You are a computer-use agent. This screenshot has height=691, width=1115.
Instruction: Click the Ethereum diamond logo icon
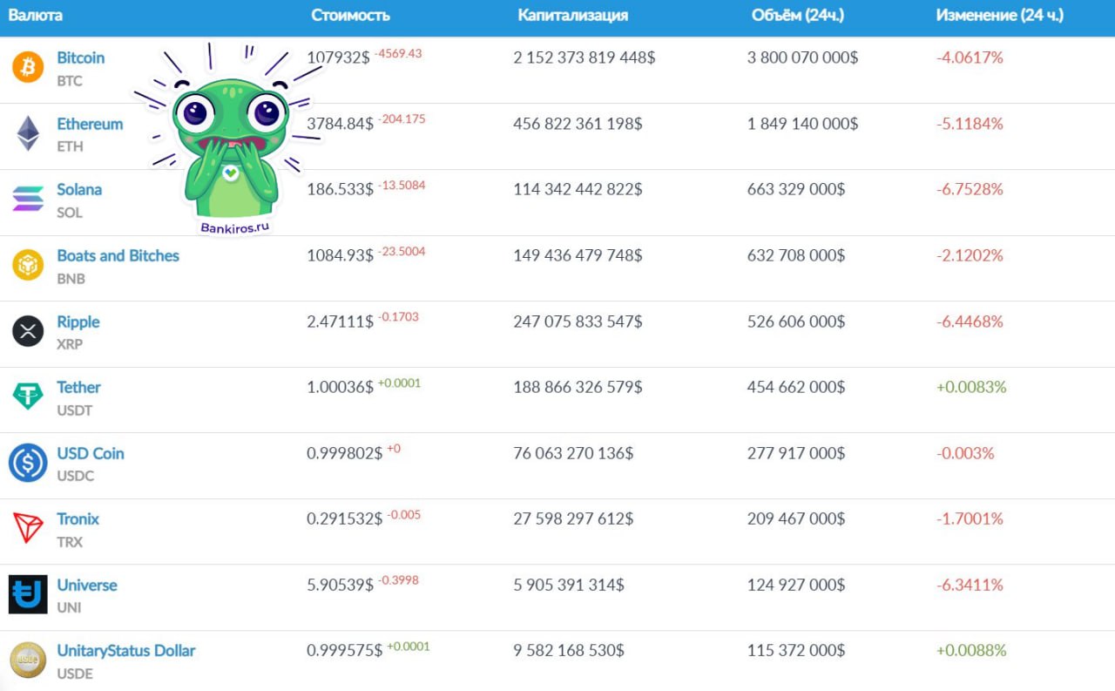click(28, 134)
